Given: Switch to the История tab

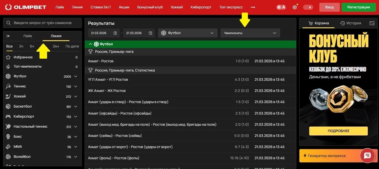Looking at the screenshot, I should click(351, 23).
